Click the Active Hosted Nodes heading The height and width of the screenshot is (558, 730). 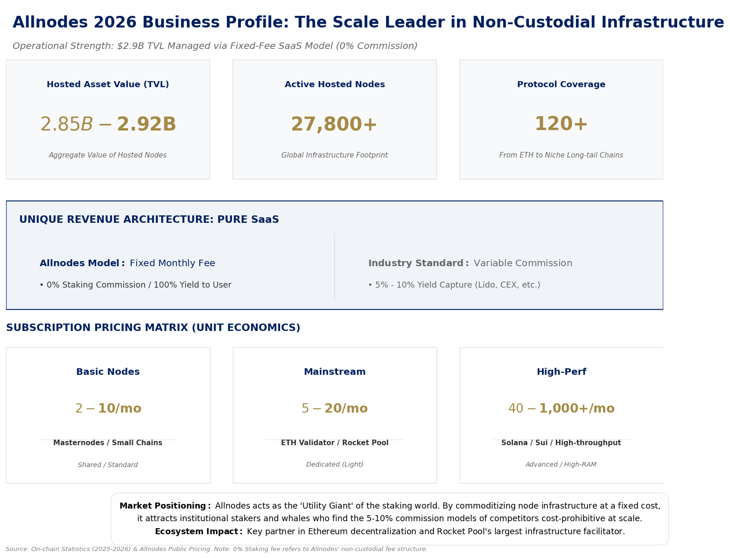(335, 84)
